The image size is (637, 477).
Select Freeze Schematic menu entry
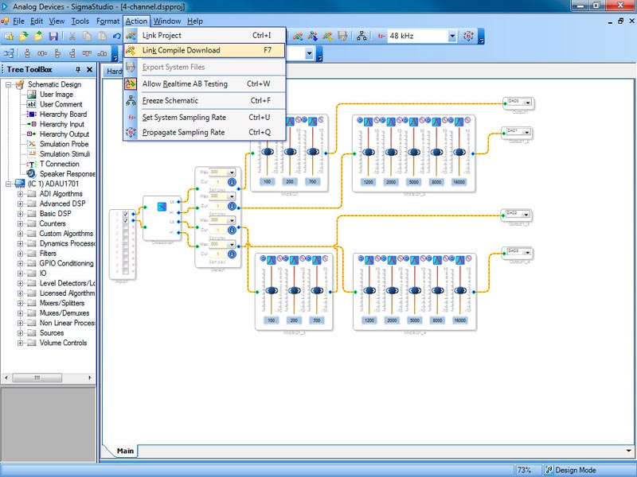205,101
